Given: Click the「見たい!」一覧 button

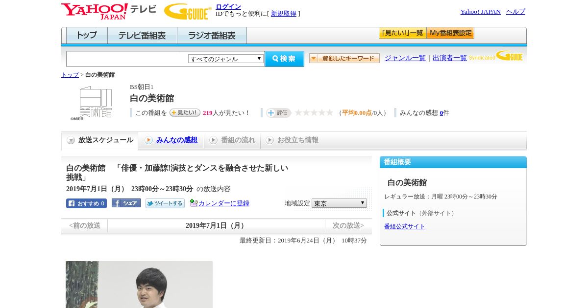Looking at the screenshot, I should (402, 33).
